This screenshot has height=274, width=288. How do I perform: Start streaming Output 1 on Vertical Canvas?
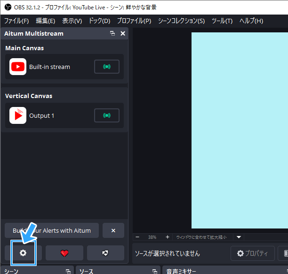point(107,115)
